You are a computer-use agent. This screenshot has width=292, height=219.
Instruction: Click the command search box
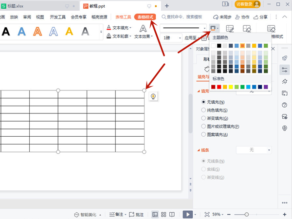[184, 17]
